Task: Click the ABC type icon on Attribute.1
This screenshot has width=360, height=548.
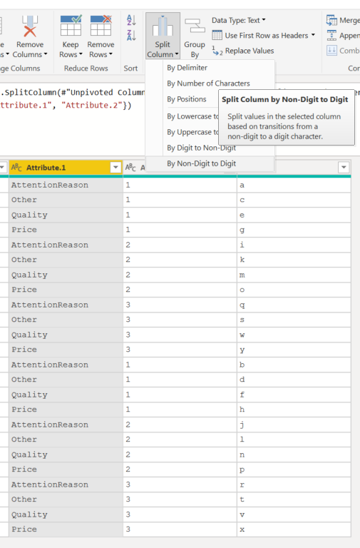Action: coord(16,168)
